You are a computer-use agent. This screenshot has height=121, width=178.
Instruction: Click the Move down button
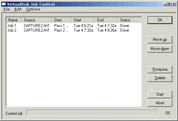pyautogui.click(x=160, y=49)
